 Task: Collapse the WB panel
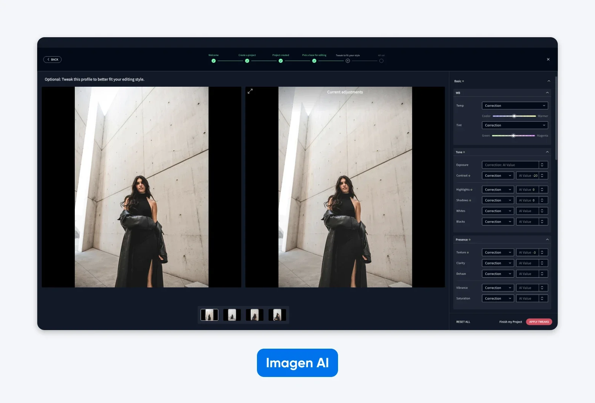(547, 93)
